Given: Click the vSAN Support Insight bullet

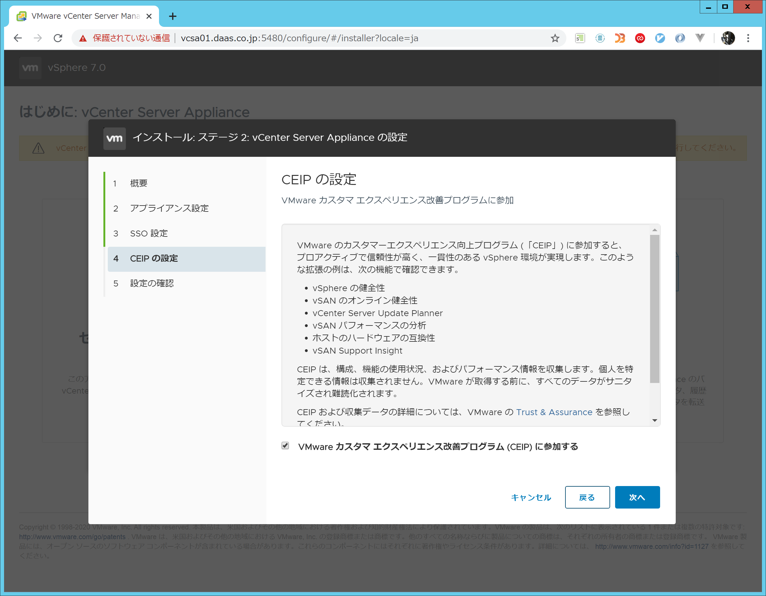Looking at the screenshot, I should coord(357,350).
